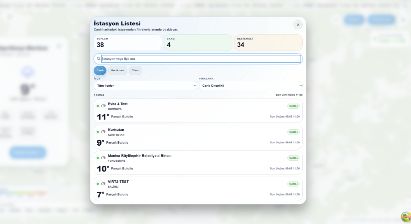
Task: Click the green status dot of VIRT2-TEST
Action: coord(98,184)
